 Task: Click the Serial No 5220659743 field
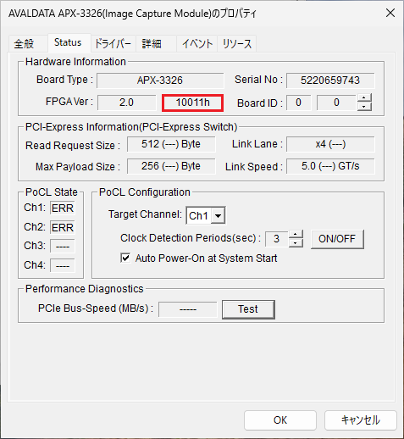(330, 81)
